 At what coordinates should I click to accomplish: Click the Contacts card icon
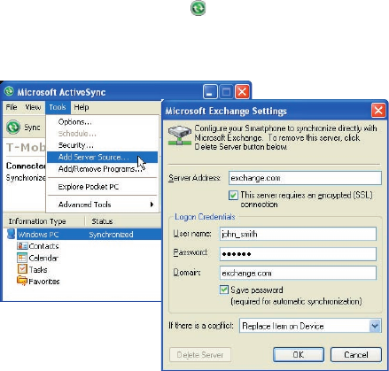click(22, 245)
